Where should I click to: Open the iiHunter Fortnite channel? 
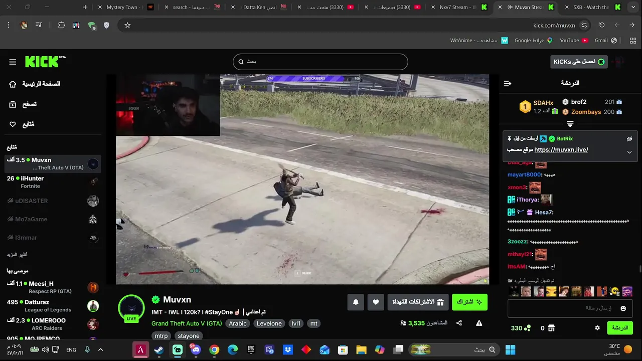(53, 182)
